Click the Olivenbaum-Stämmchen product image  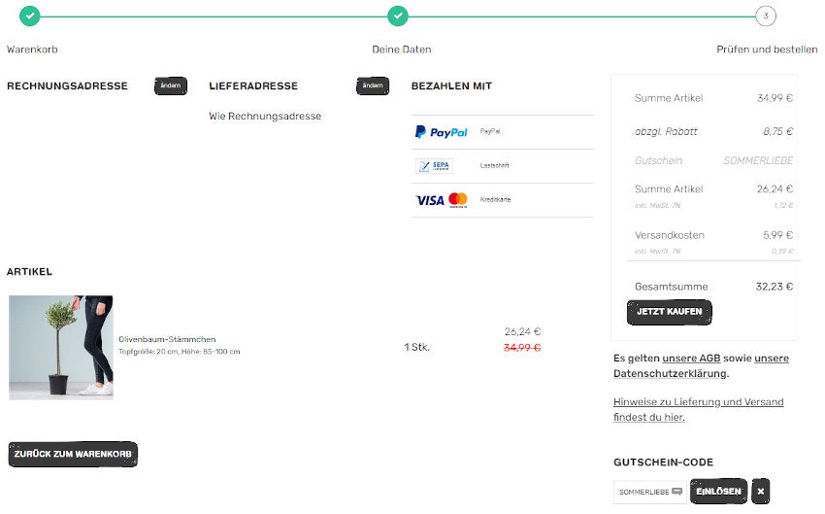[x=61, y=347]
